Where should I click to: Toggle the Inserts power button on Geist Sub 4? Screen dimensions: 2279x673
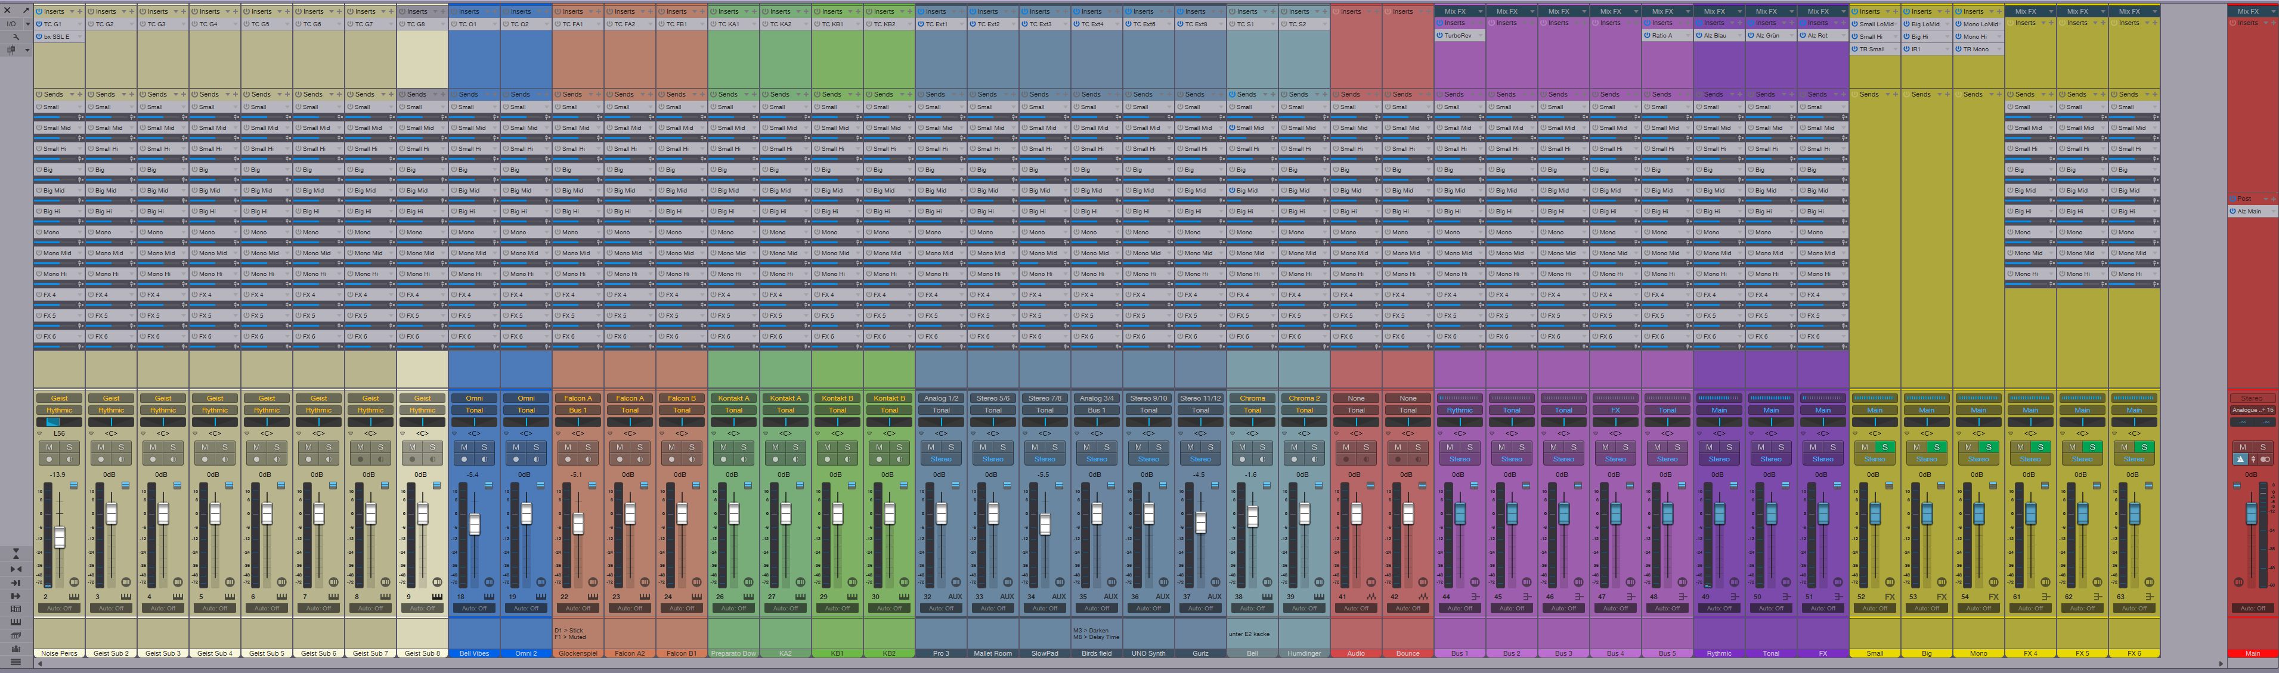(194, 11)
